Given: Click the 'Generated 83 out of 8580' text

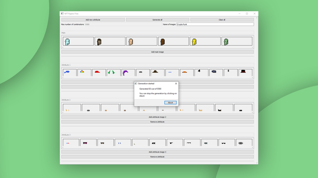Looking at the screenshot, I should tap(150, 89).
